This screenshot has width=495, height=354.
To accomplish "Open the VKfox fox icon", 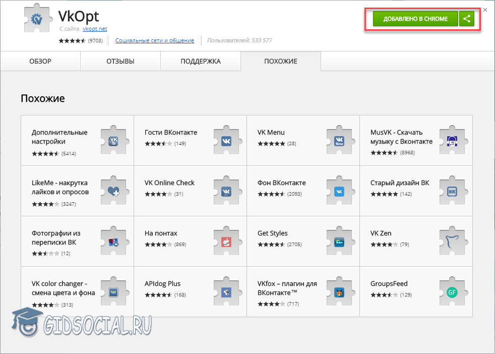I will point(339,292).
